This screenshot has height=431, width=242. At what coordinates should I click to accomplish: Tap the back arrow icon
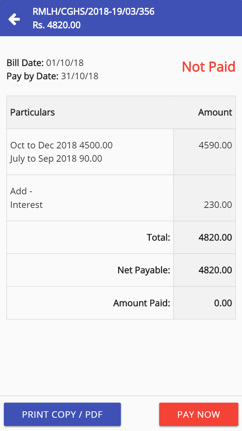pyautogui.click(x=14, y=19)
